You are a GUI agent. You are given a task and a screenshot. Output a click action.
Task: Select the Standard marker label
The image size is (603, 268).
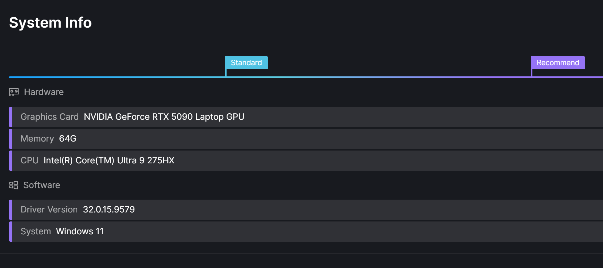(246, 63)
